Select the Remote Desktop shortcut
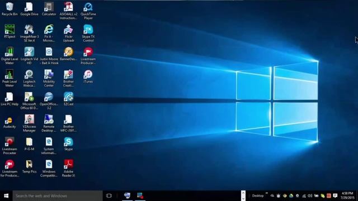This screenshot has width=358, height=201. (x=49, y=123)
